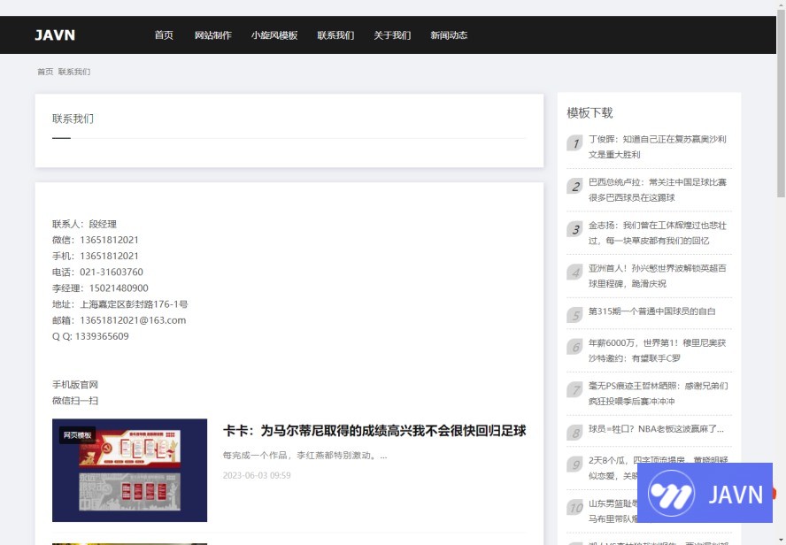The width and height of the screenshot is (786, 545).
Task: Open article 毫无PS痕迹王哲林晒照
Action: (x=659, y=393)
